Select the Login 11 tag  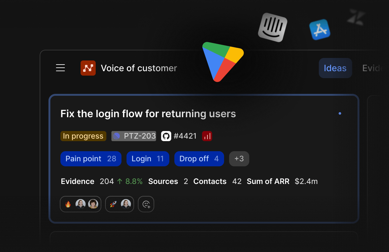coord(148,159)
